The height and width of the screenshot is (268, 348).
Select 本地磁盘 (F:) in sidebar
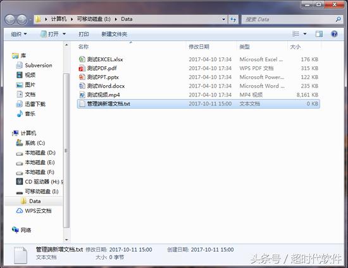point(35,172)
